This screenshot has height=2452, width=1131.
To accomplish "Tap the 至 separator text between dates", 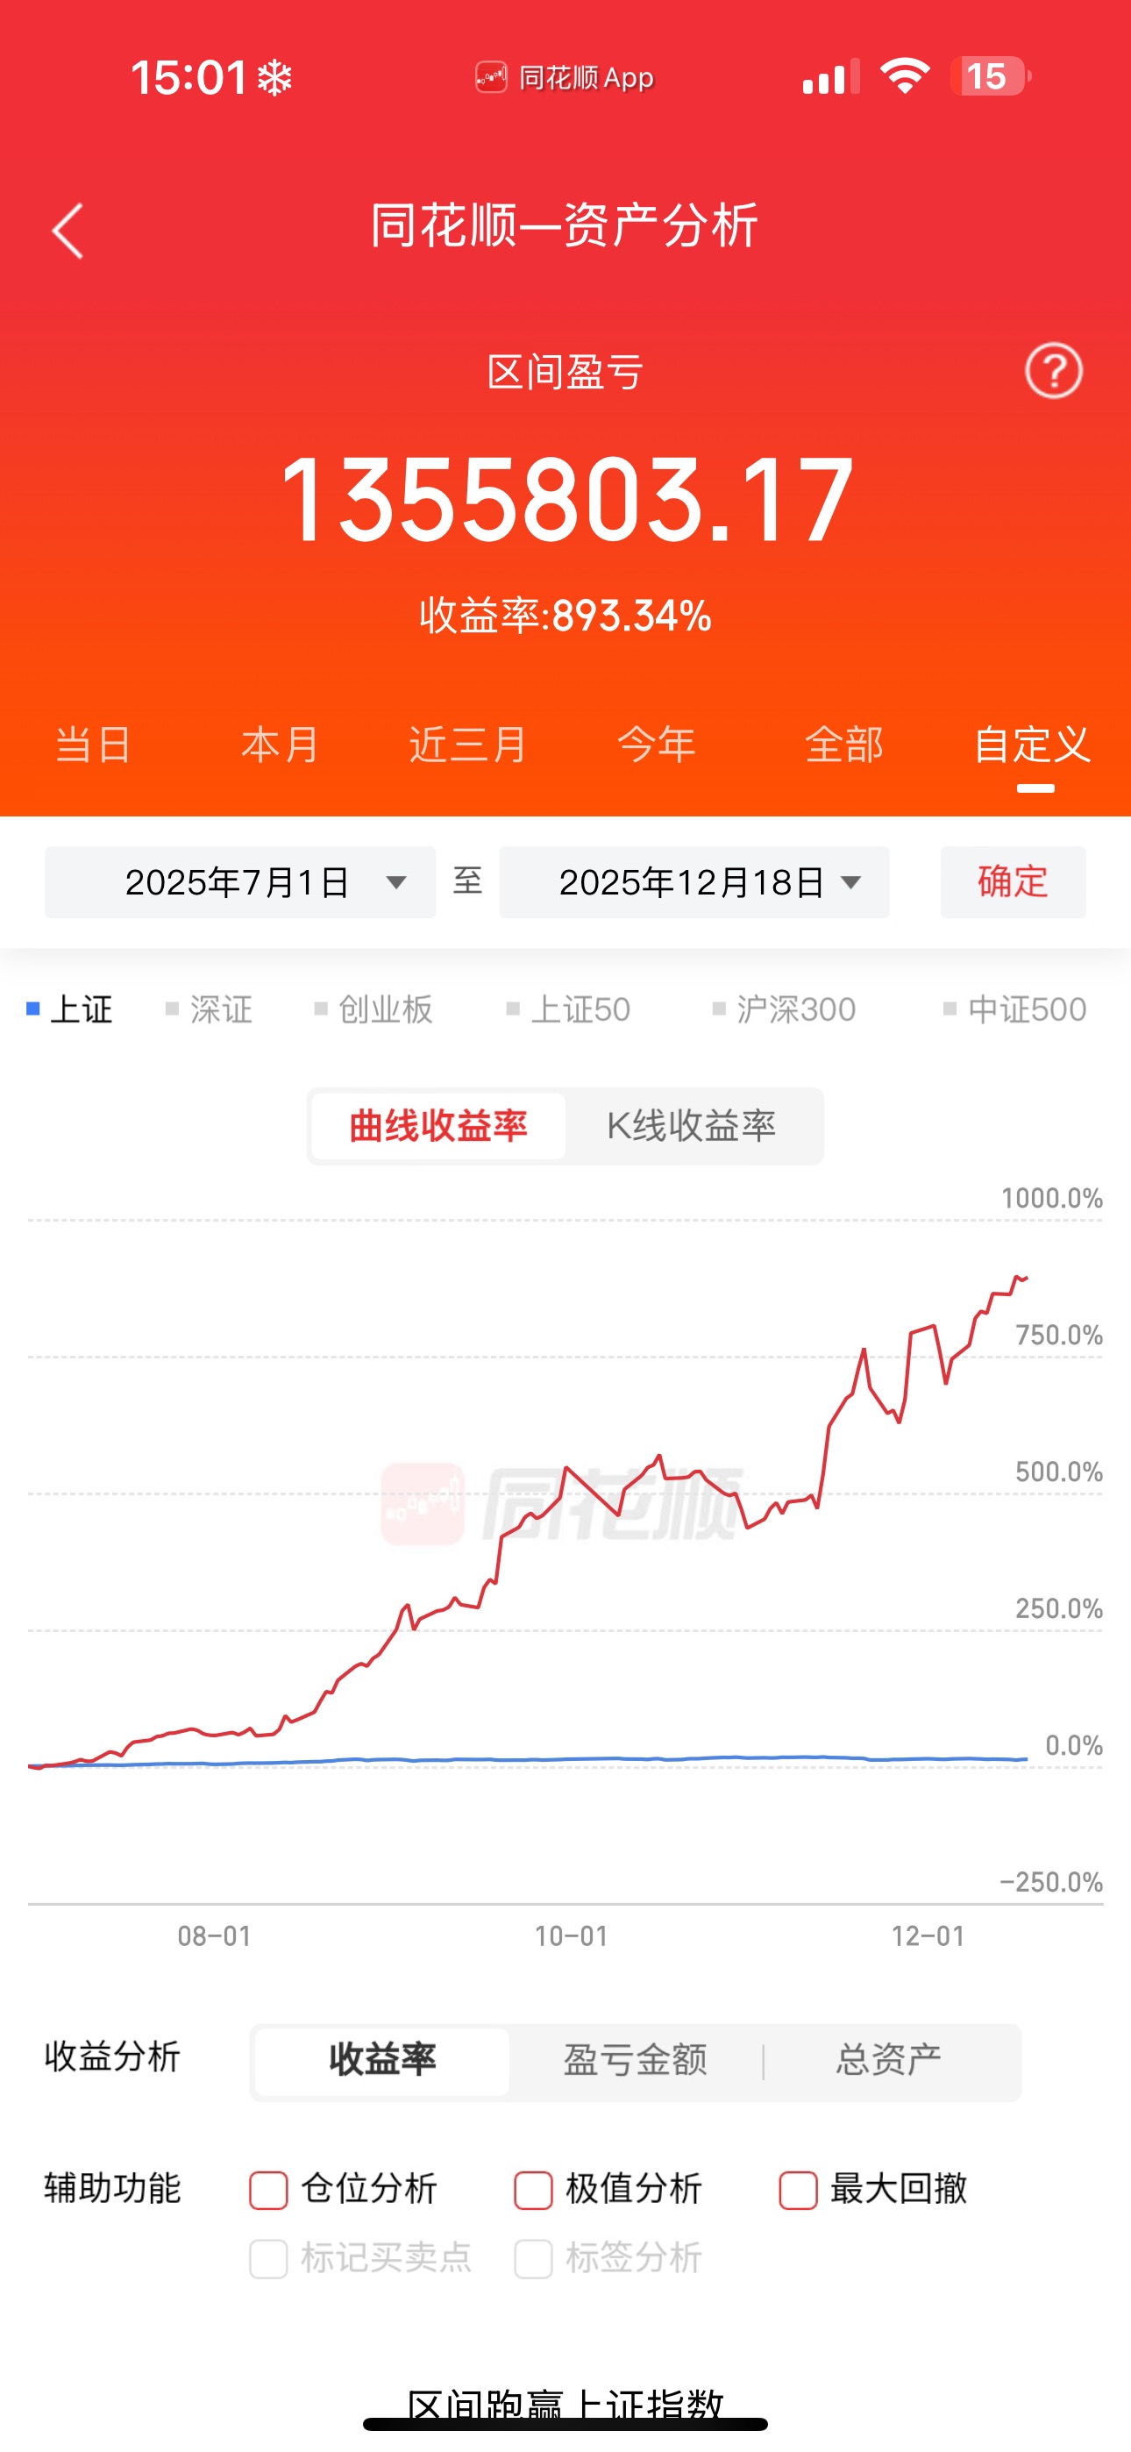I will click(467, 880).
